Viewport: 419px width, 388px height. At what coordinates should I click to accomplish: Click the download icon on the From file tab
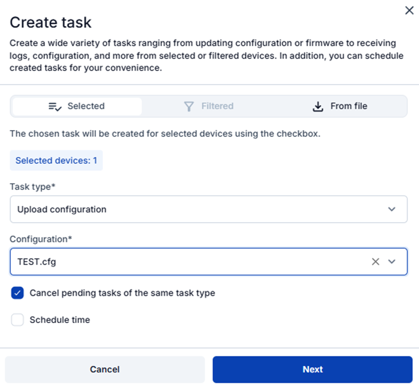coord(317,106)
